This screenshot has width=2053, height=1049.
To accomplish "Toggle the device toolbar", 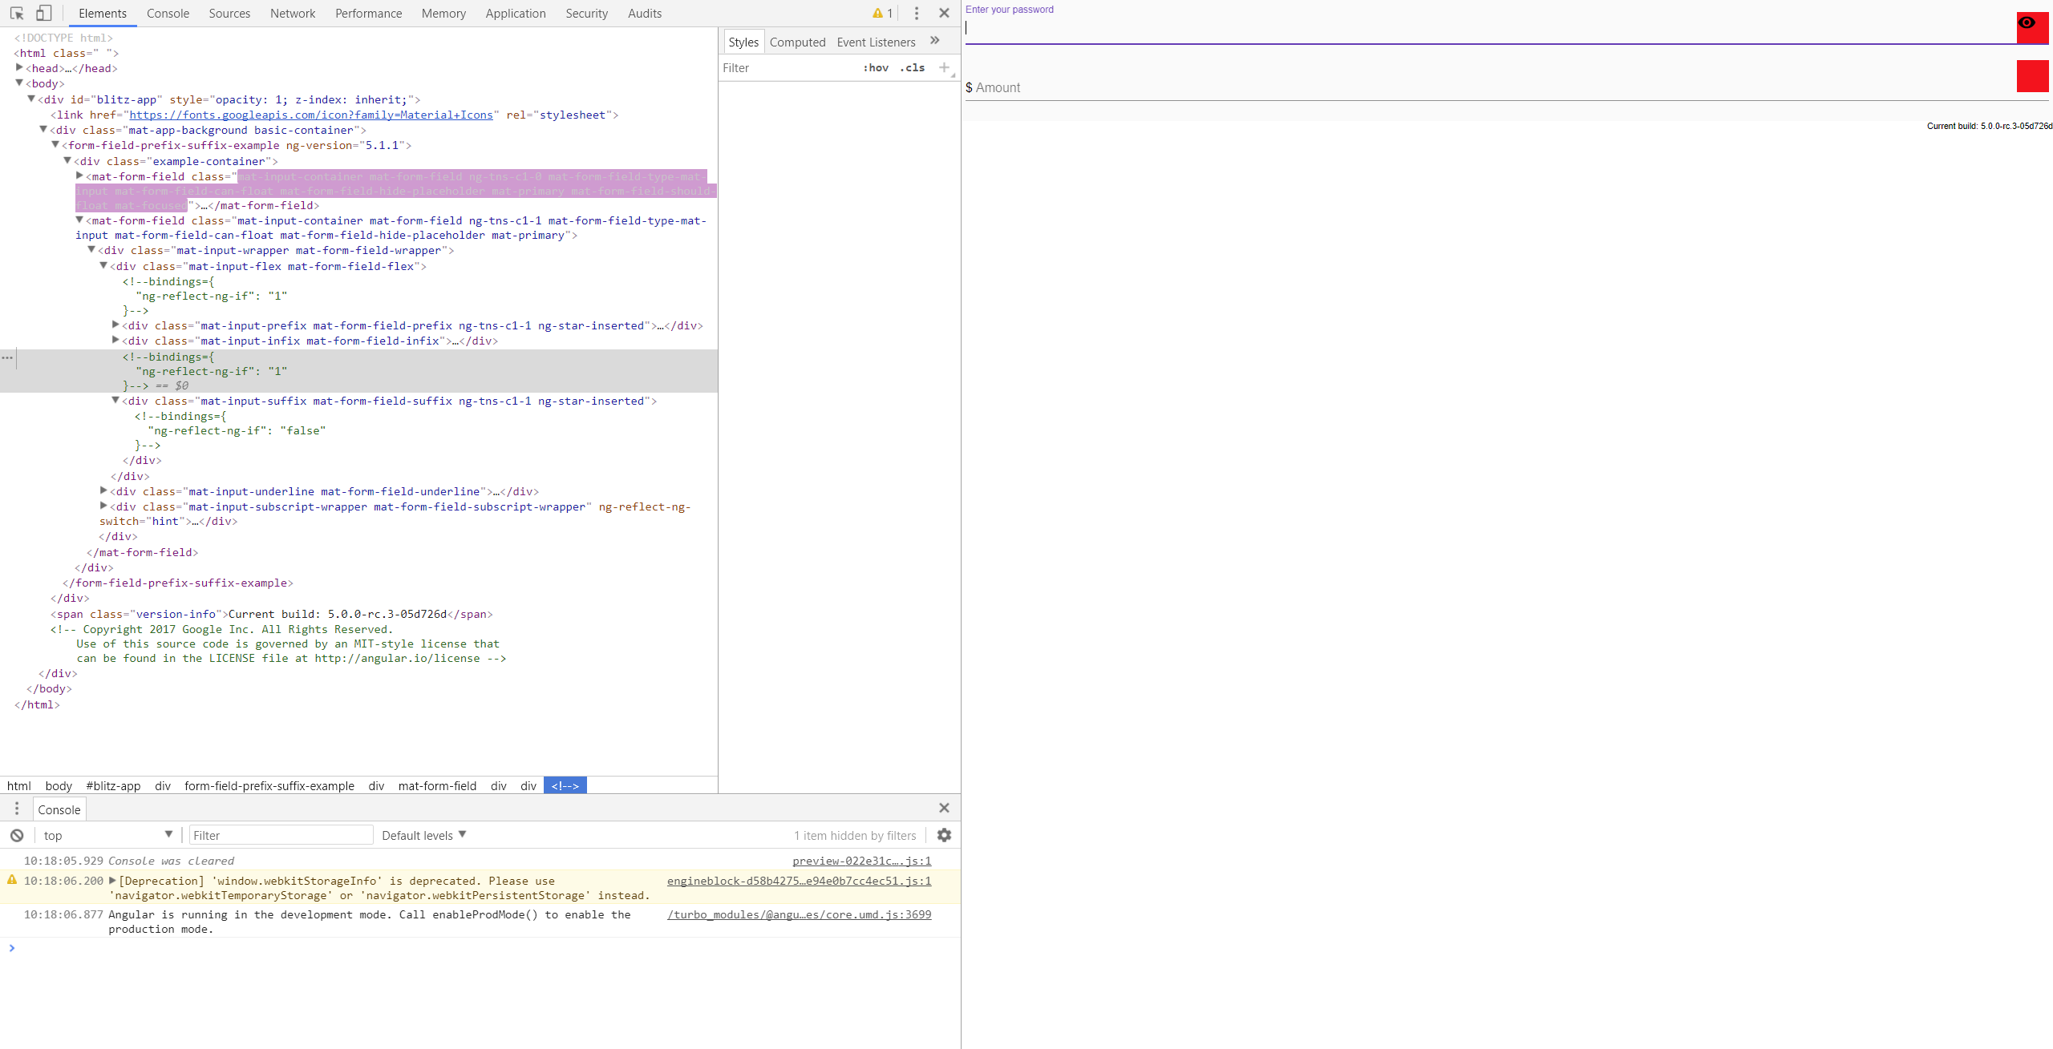I will [x=44, y=13].
